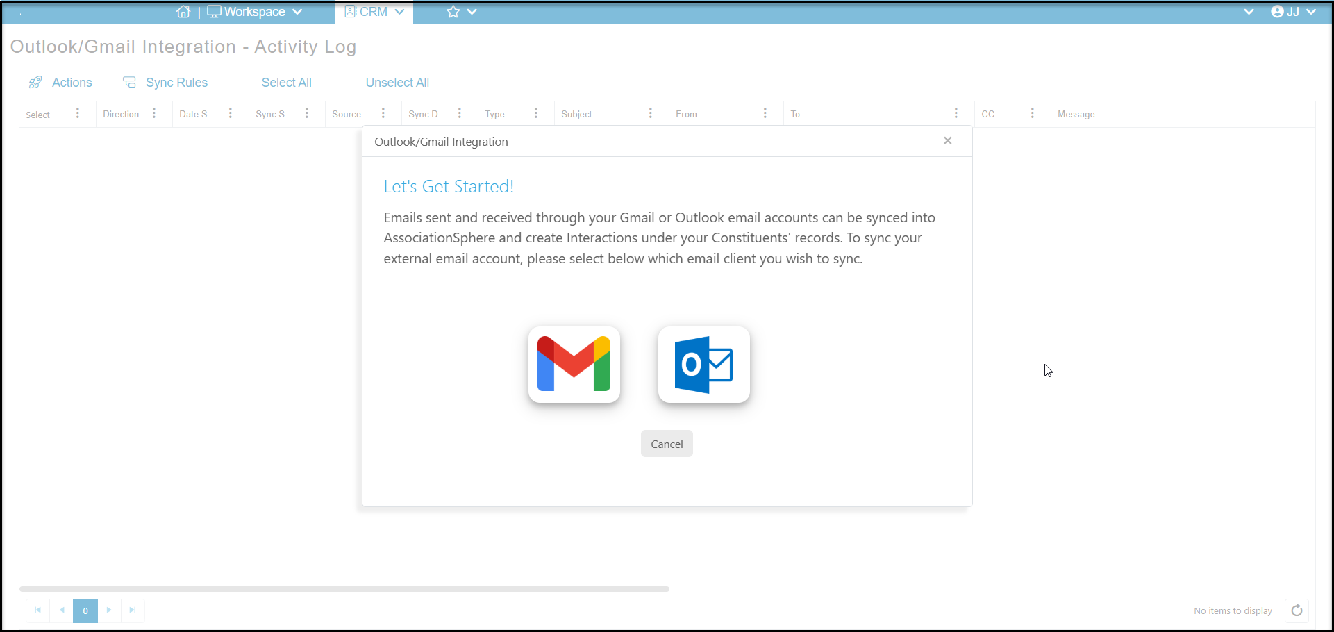Sort by From column header
1334x632 pixels.
pos(686,115)
